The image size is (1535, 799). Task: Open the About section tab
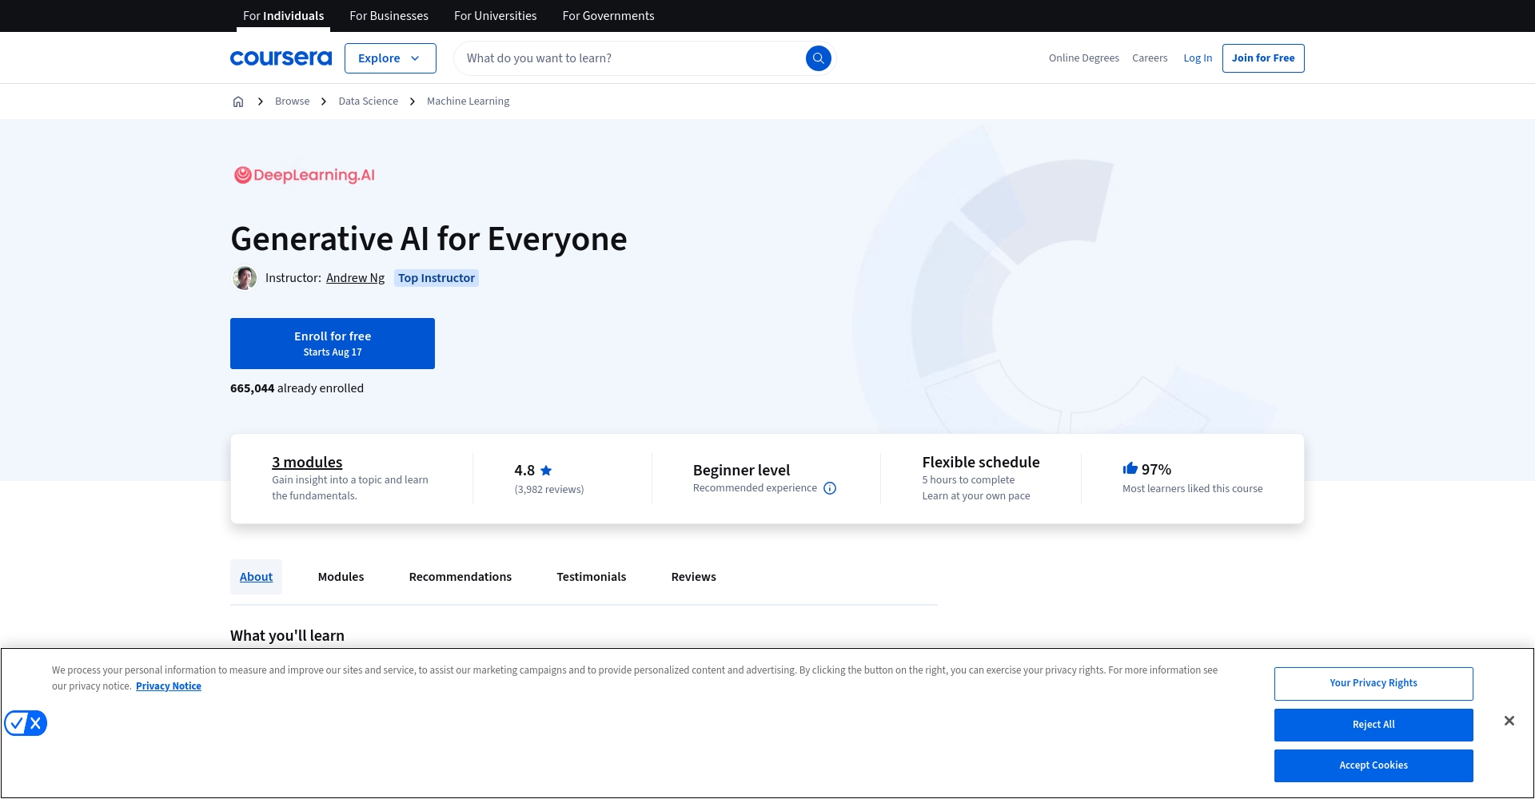pyautogui.click(x=256, y=577)
